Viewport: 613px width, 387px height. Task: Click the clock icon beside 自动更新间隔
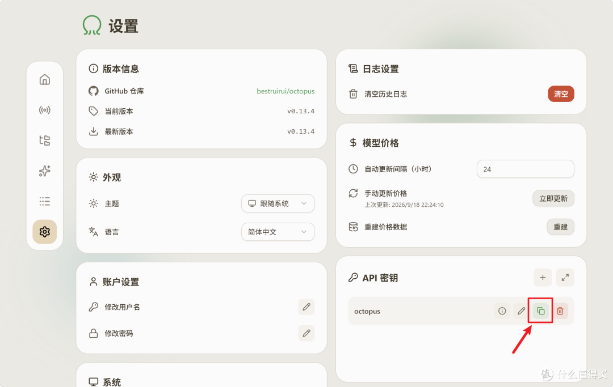point(353,169)
